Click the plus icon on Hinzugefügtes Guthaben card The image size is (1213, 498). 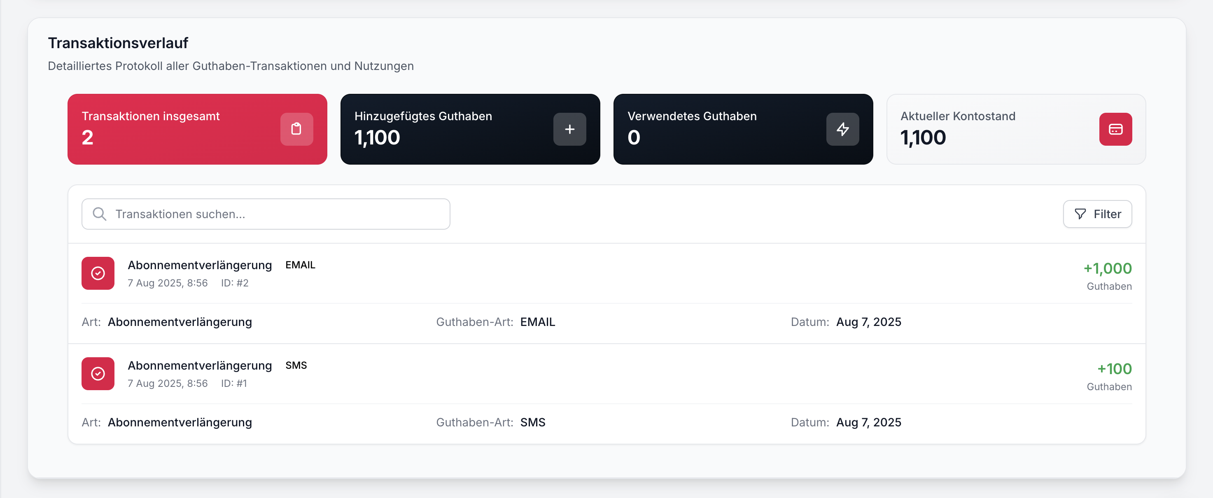(569, 129)
